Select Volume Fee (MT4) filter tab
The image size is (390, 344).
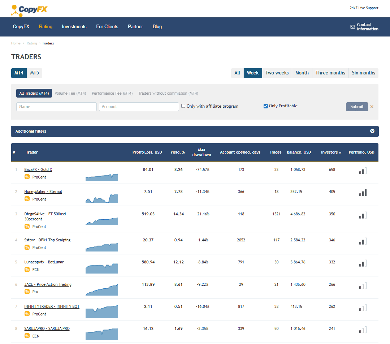pyautogui.click(x=70, y=93)
